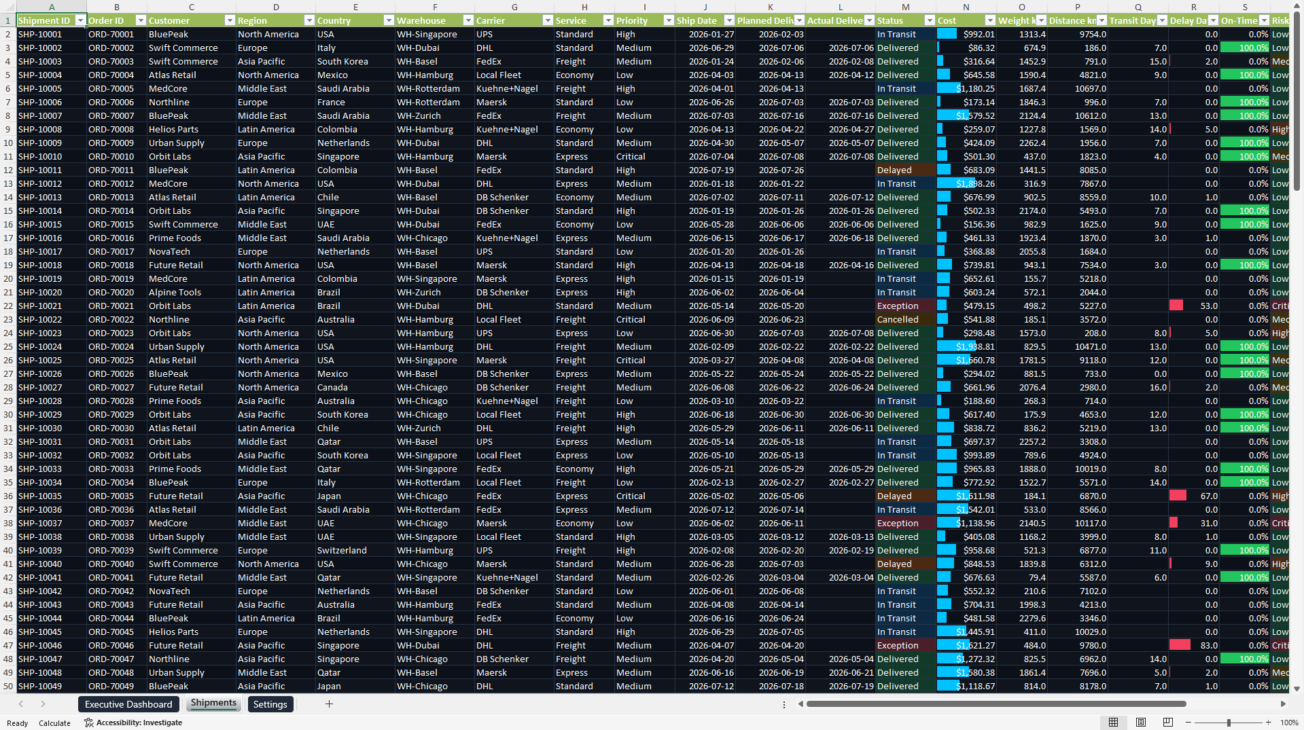
Task: Click the Calculate status bar button
Action: click(54, 723)
